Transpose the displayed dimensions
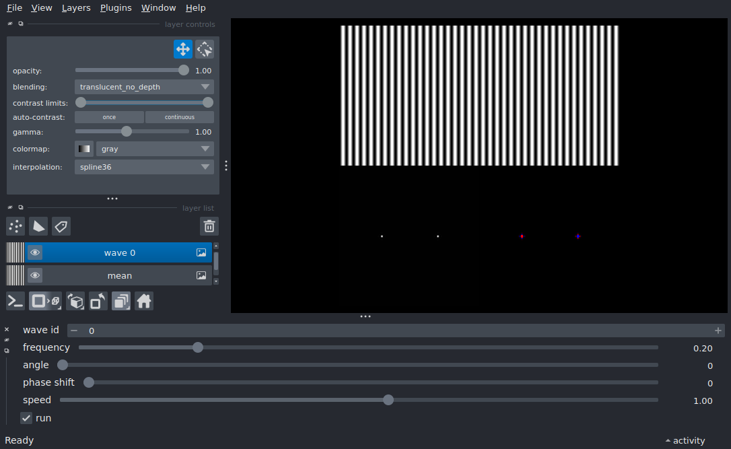Image resolution: width=731 pixels, height=449 pixels. (98, 301)
